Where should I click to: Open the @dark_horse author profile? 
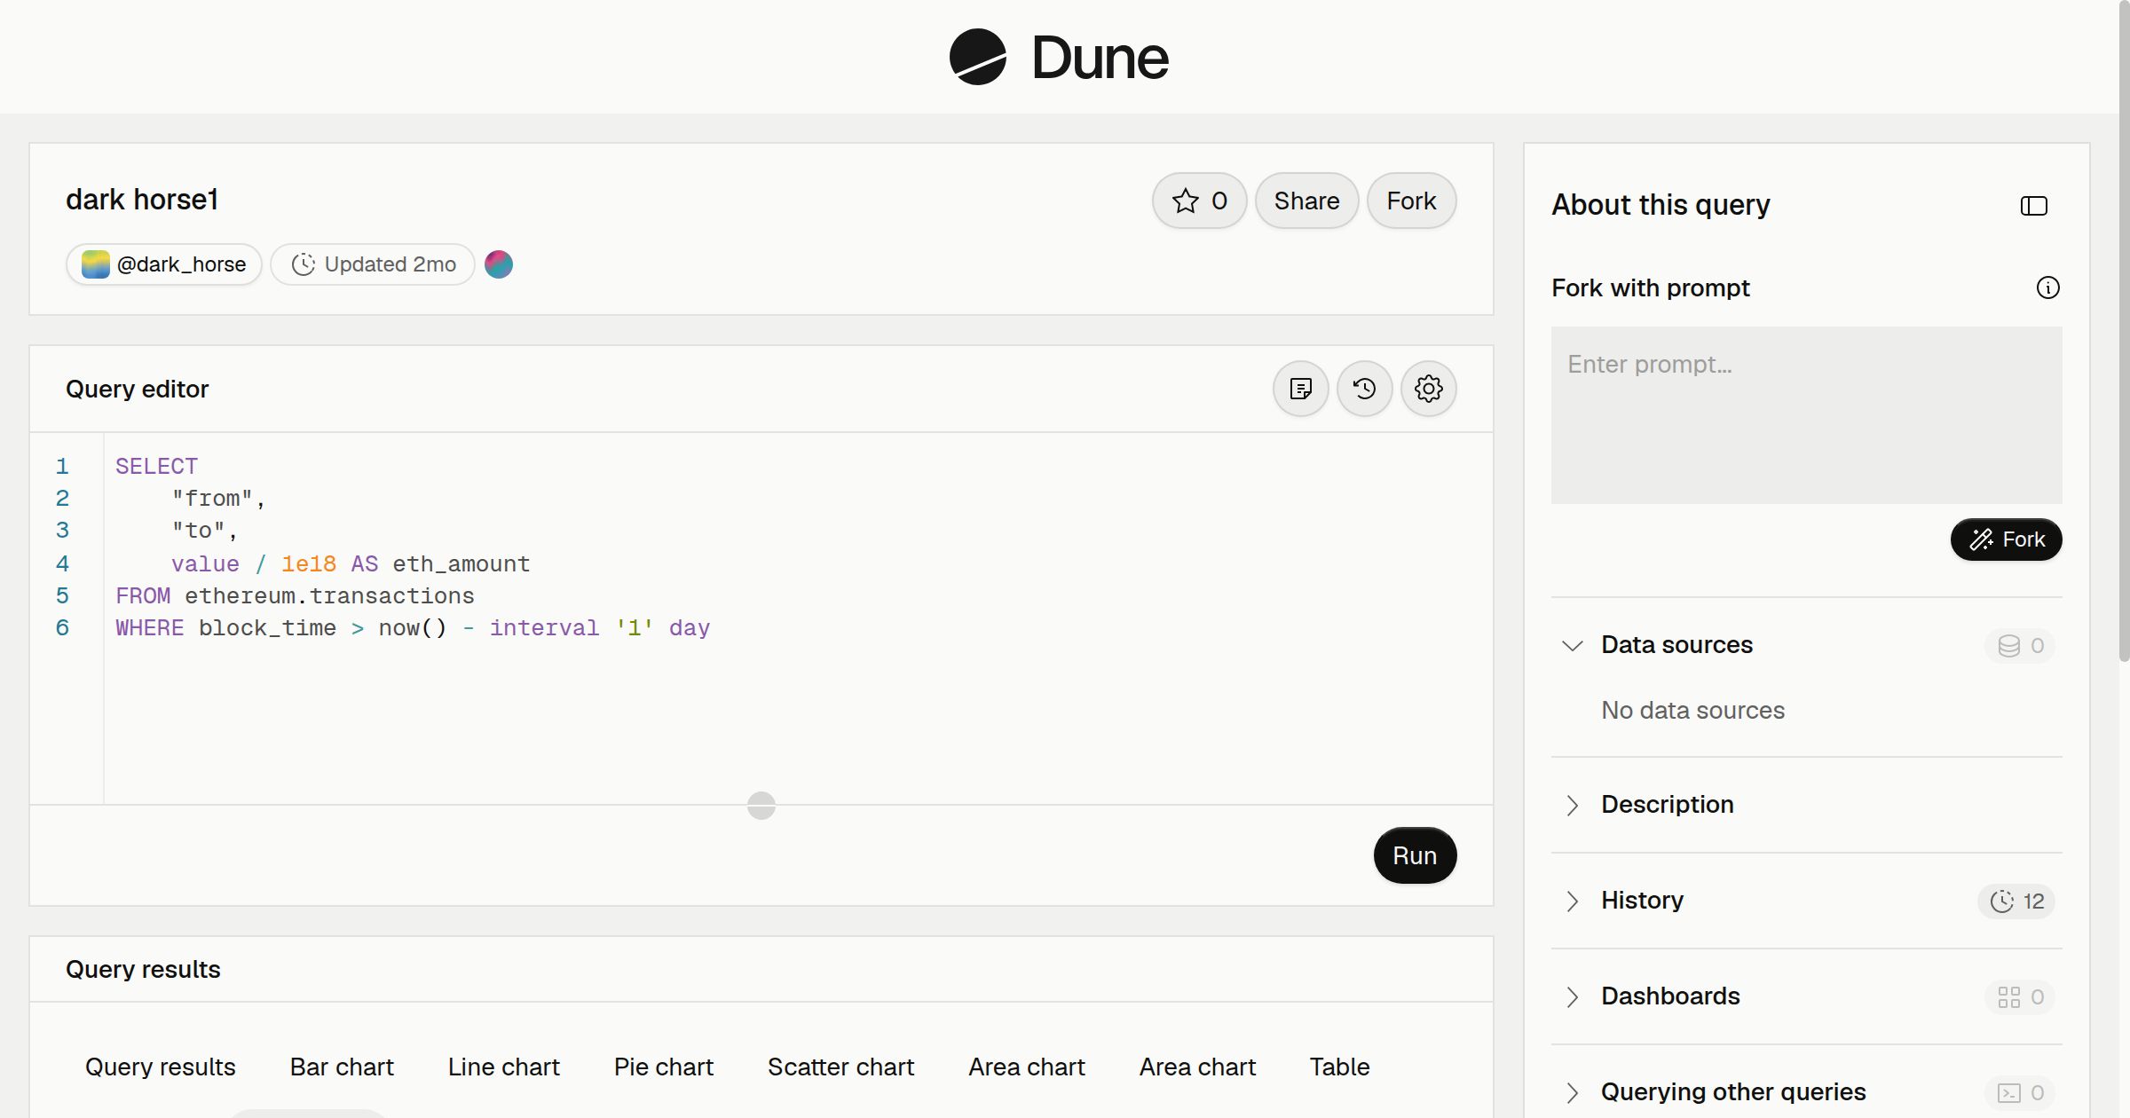[x=163, y=264]
